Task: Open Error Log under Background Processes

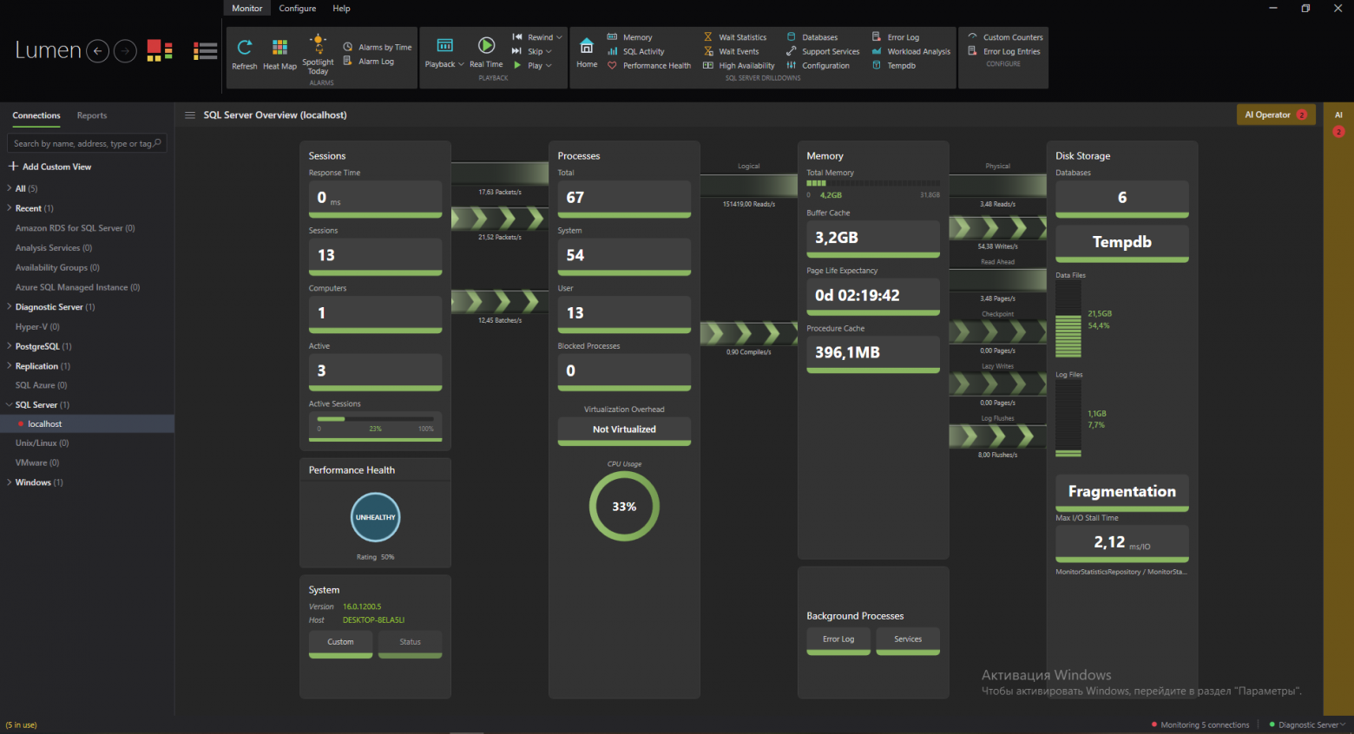Action: pos(838,640)
